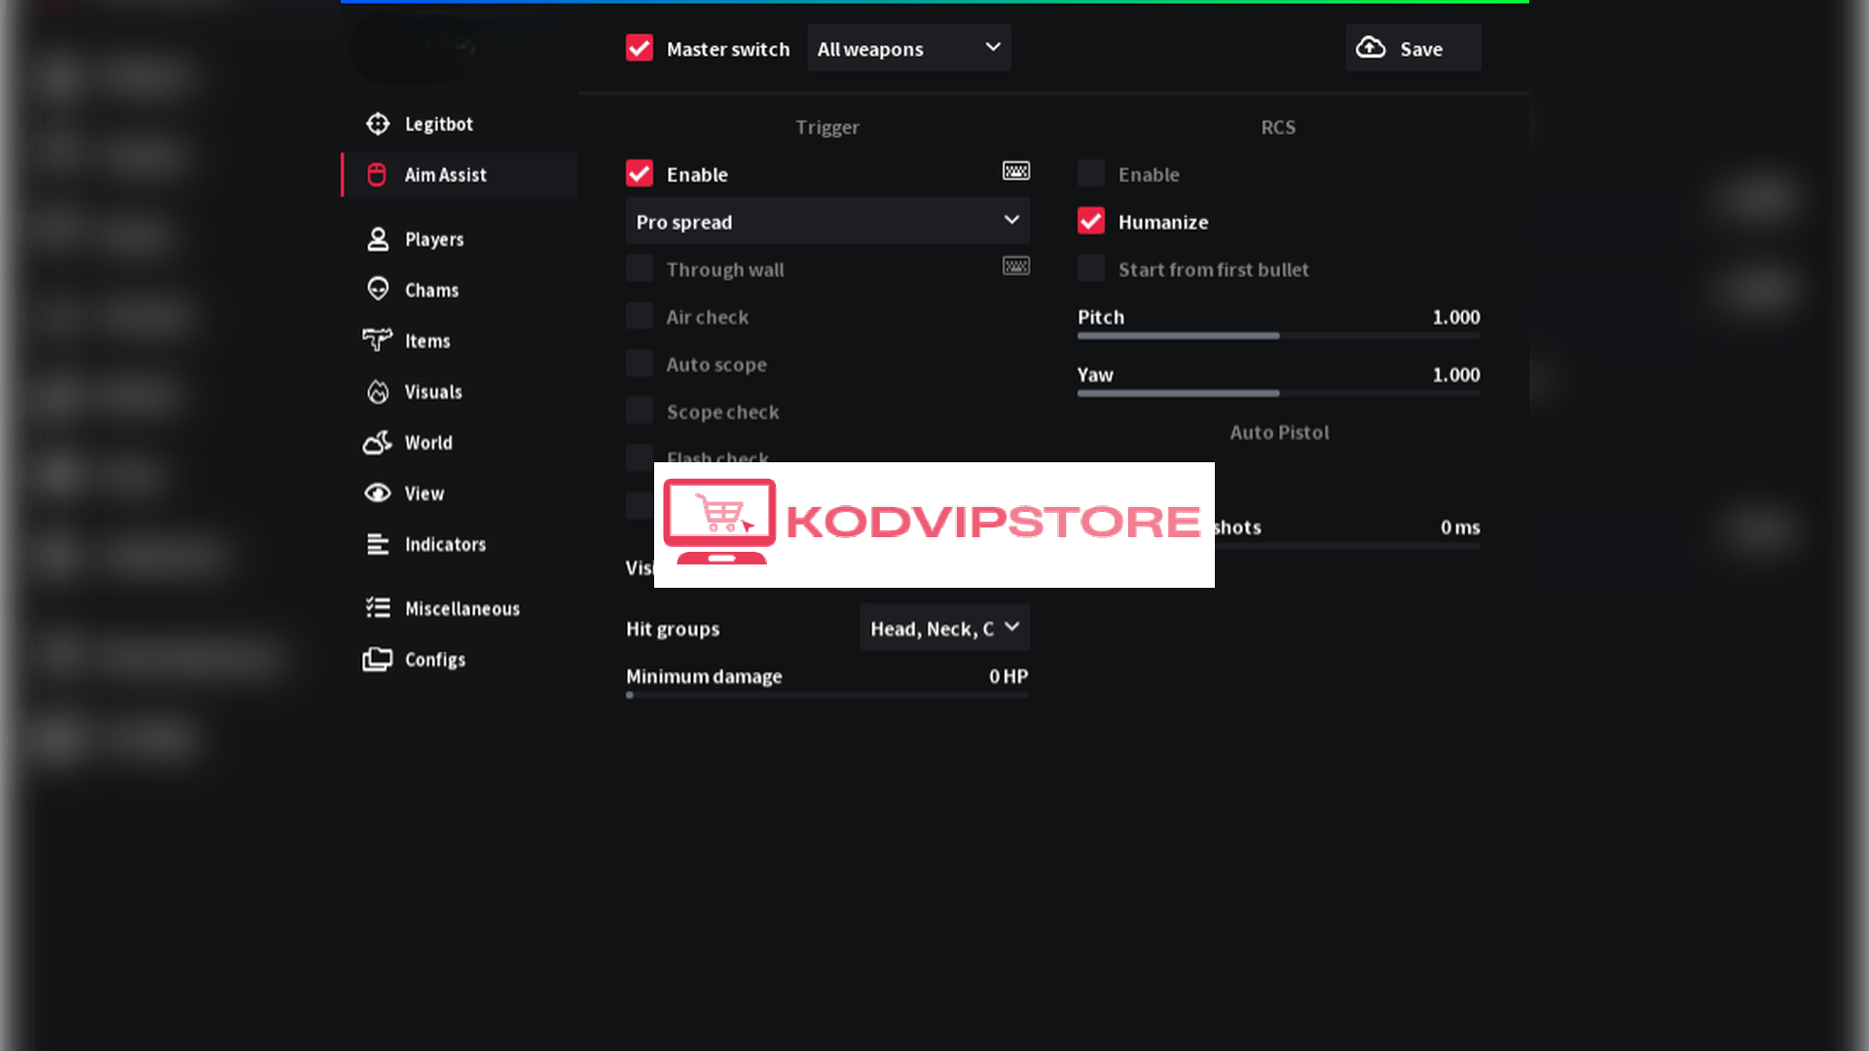Adjust the Yaw slider
This screenshot has height=1051, width=1869.
tap(1278, 393)
